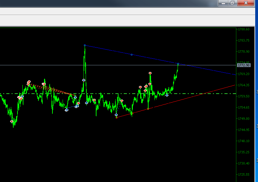This screenshot has height=182, width=258.
Task: Click the 1725.55 price scale label
Action: click(244, 175)
